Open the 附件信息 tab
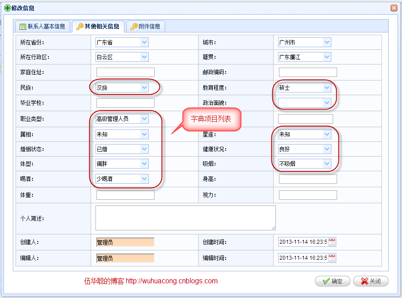The width and height of the screenshot is (402, 298). coord(145,26)
